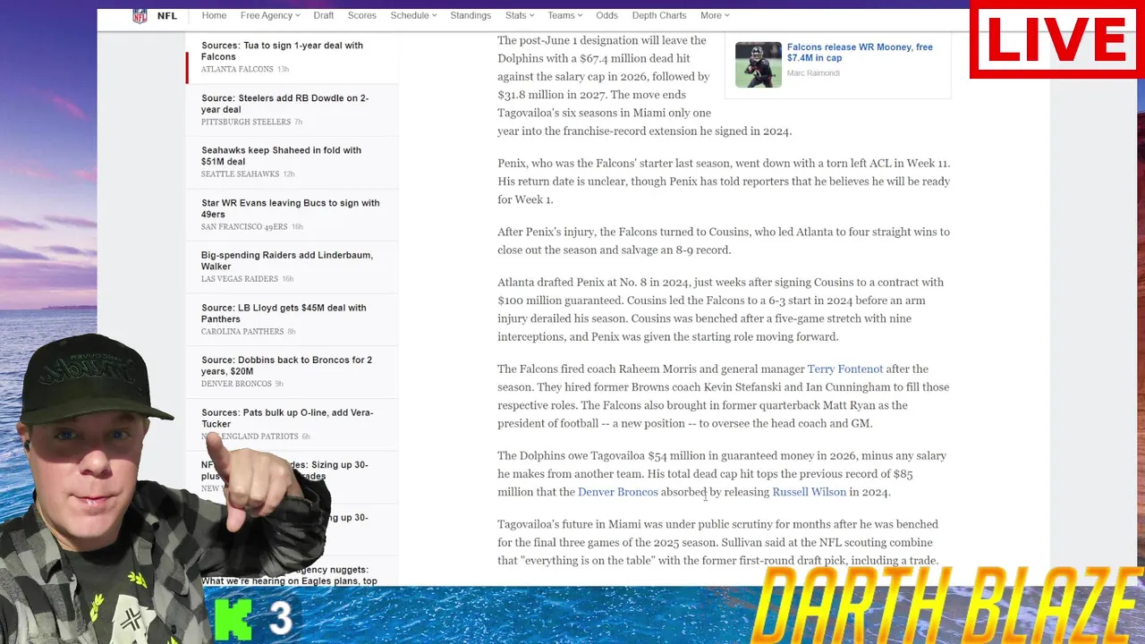Open 'Steelers add RB Dowdle' headline

pos(284,104)
